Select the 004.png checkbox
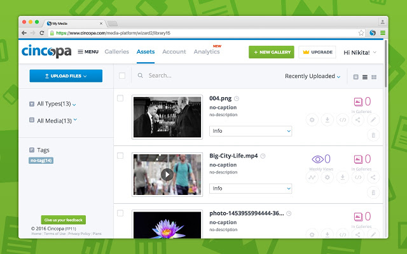This screenshot has height=254, width=407. click(x=120, y=98)
